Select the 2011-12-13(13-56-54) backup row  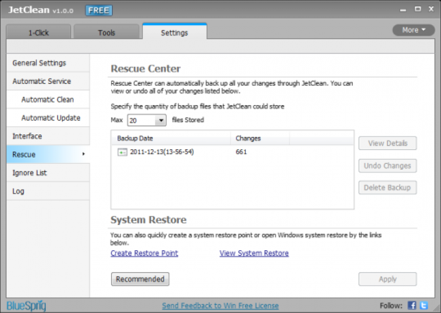click(232, 152)
